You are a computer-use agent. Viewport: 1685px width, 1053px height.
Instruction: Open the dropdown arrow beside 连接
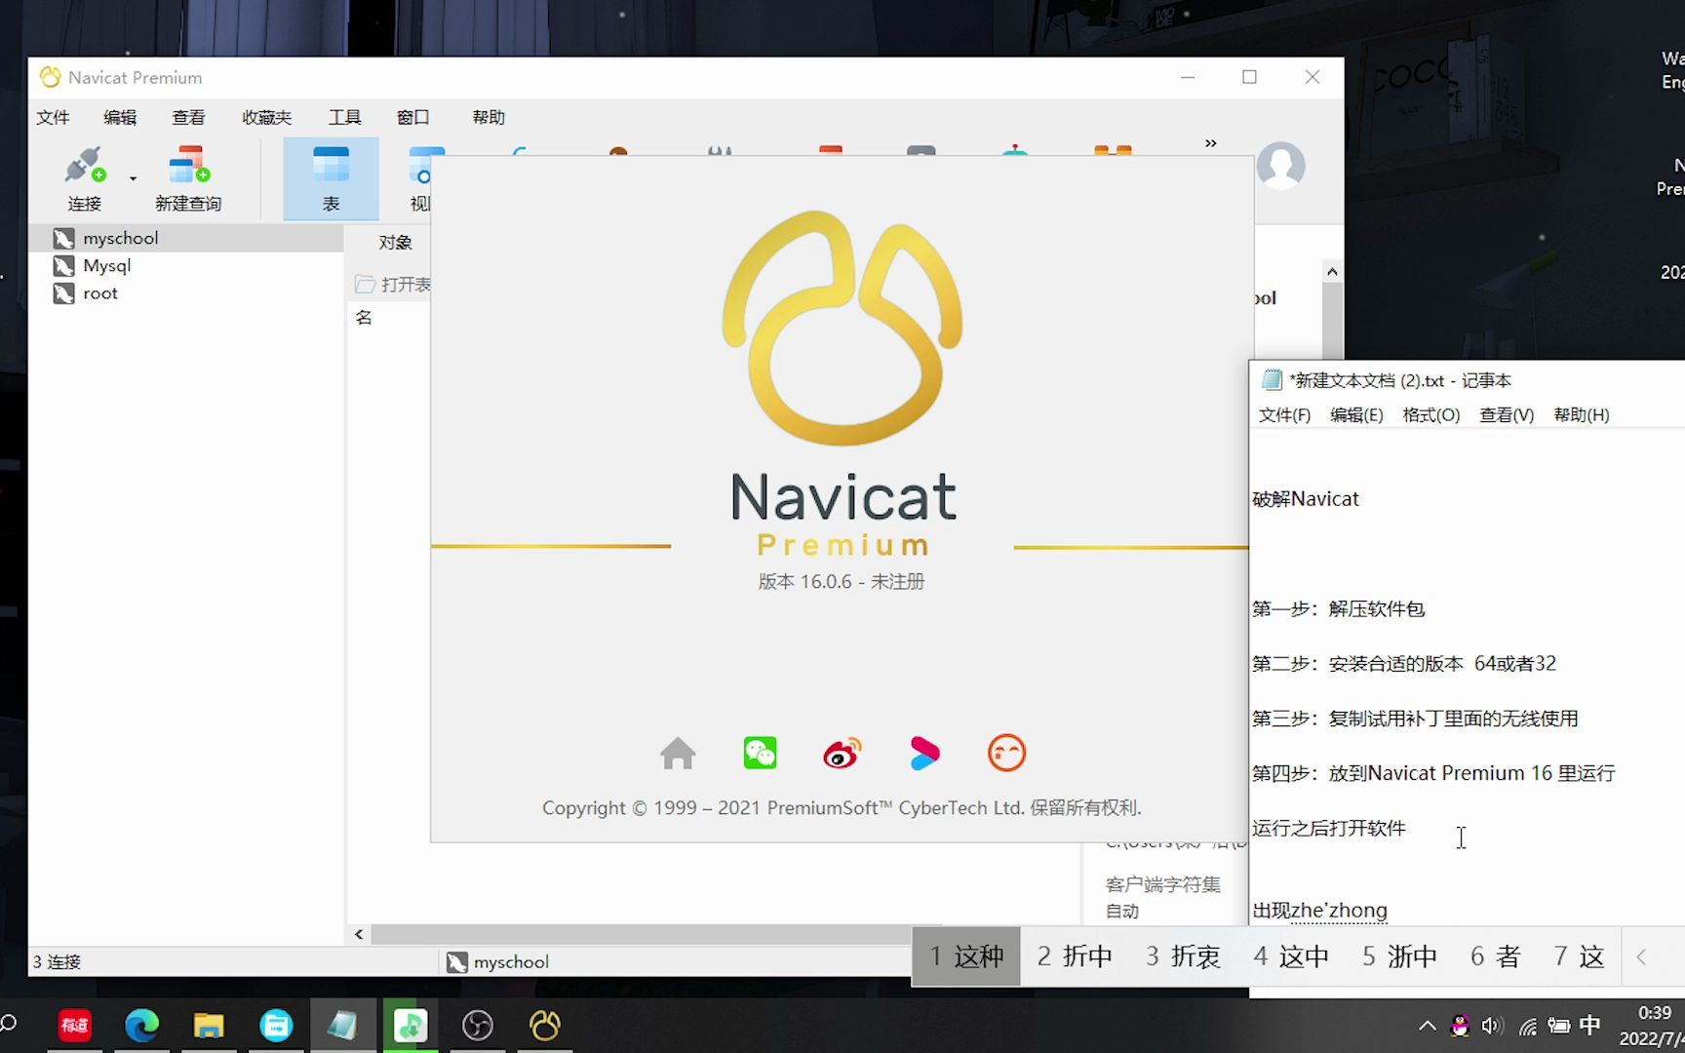(133, 178)
